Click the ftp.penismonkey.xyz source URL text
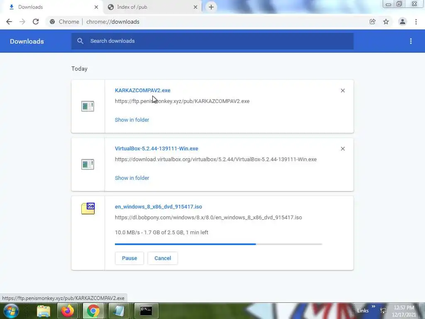The image size is (425, 319). click(x=182, y=101)
